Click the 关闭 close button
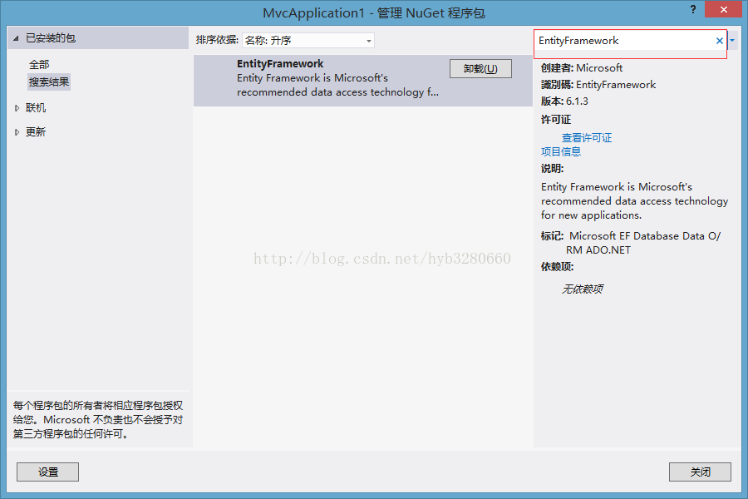The height and width of the screenshot is (499, 748). pyautogui.click(x=700, y=472)
